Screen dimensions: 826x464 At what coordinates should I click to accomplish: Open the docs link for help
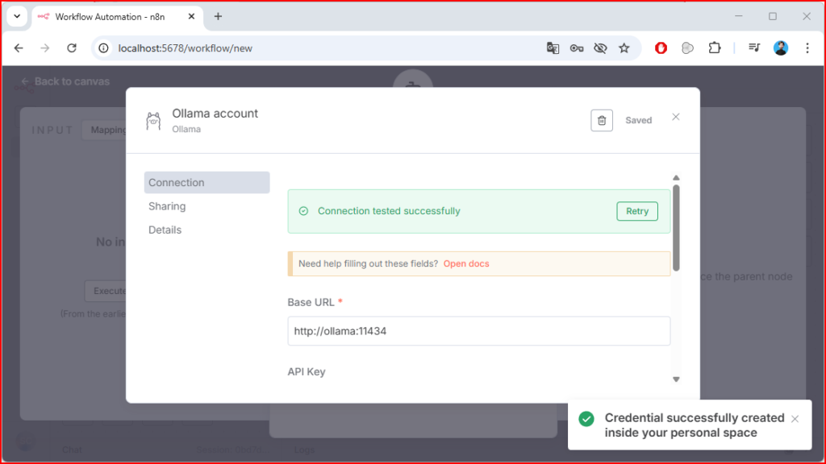point(466,263)
